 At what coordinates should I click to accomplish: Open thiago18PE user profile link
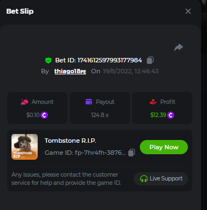(x=70, y=71)
